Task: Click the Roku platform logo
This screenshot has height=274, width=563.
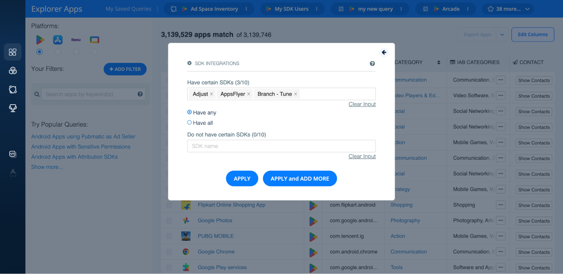Action: [76, 40]
